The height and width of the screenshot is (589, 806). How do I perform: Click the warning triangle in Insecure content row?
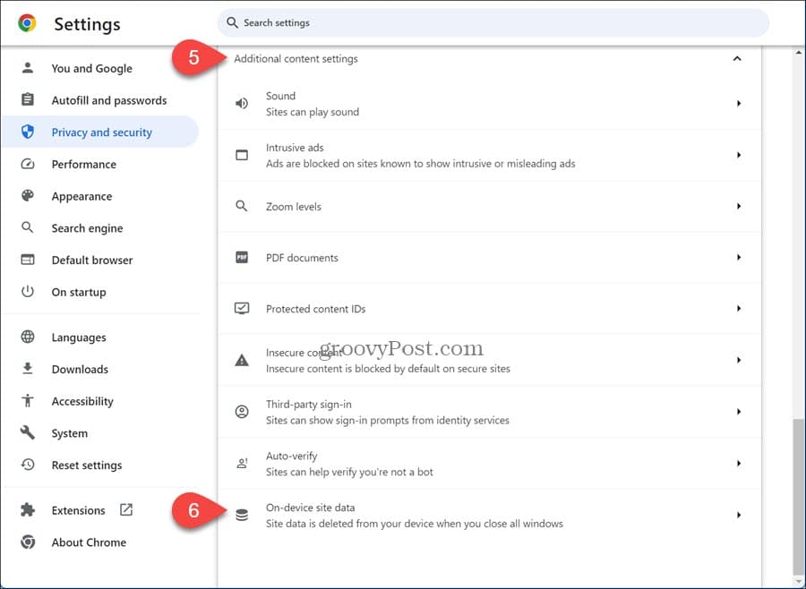coord(242,360)
